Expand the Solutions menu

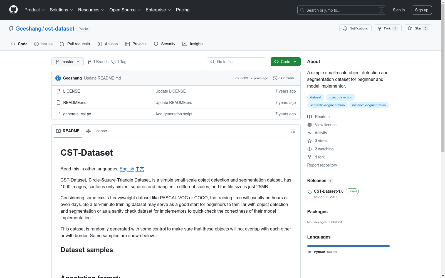[61, 10]
